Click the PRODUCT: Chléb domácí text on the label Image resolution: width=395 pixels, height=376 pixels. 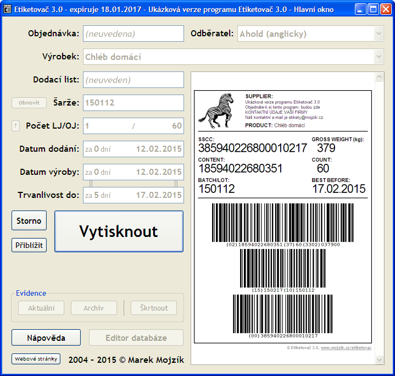pyautogui.click(x=275, y=125)
